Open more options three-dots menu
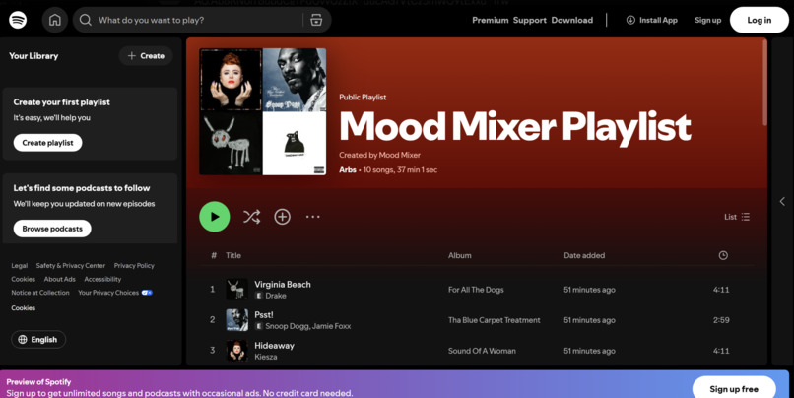Screen dimensions: 794x398 click(x=313, y=217)
